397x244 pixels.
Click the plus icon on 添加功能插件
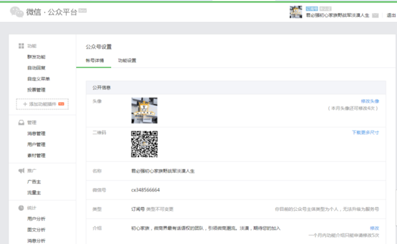pyautogui.click(x=25, y=104)
